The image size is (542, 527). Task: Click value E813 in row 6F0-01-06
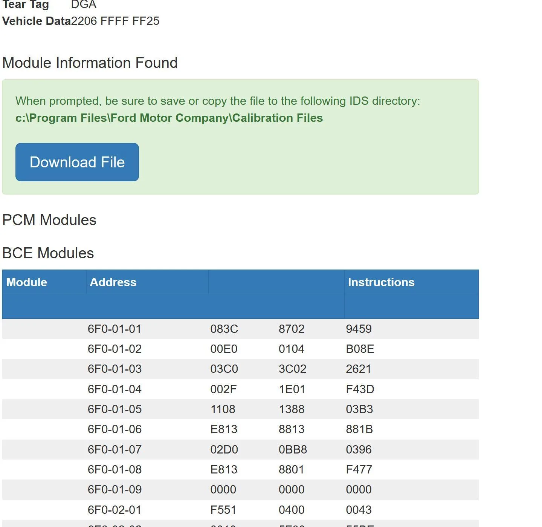[x=224, y=429]
